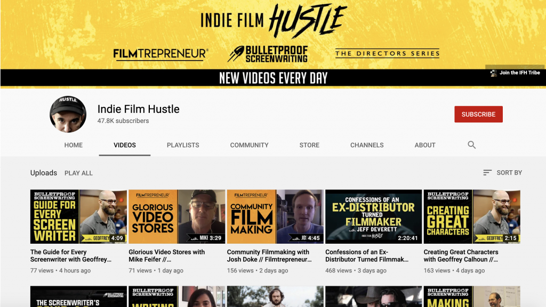Image resolution: width=546 pixels, height=307 pixels.
Task: Switch to the Channels tab
Action: point(367,145)
